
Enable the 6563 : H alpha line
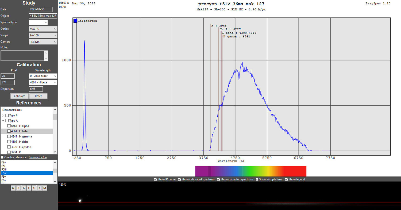9,126
